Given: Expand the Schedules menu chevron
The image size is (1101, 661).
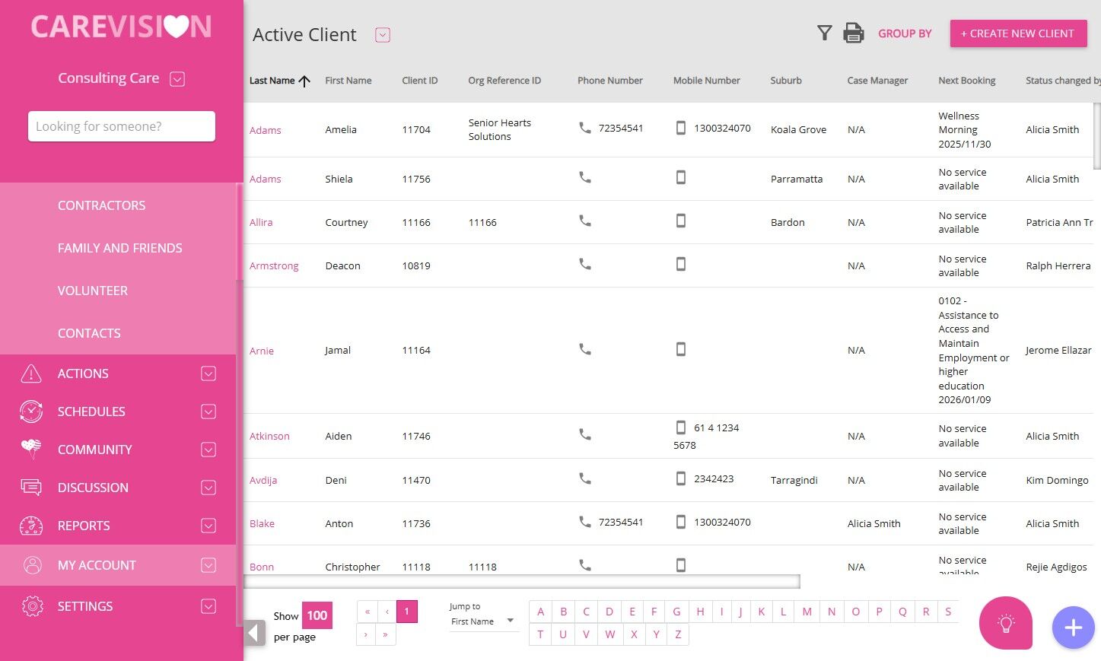Looking at the screenshot, I should click(x=208, y=412).
